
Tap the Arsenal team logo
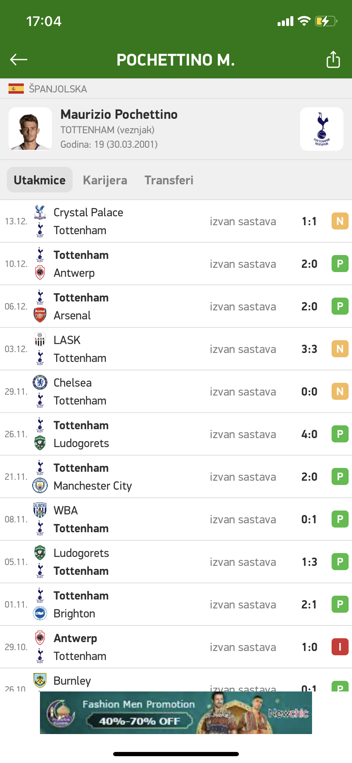[x=40, y=315]
